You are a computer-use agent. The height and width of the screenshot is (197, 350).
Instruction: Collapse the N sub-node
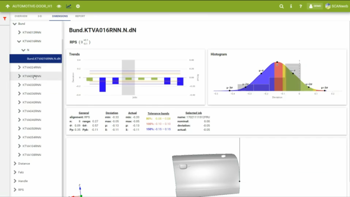click(24, 50)
